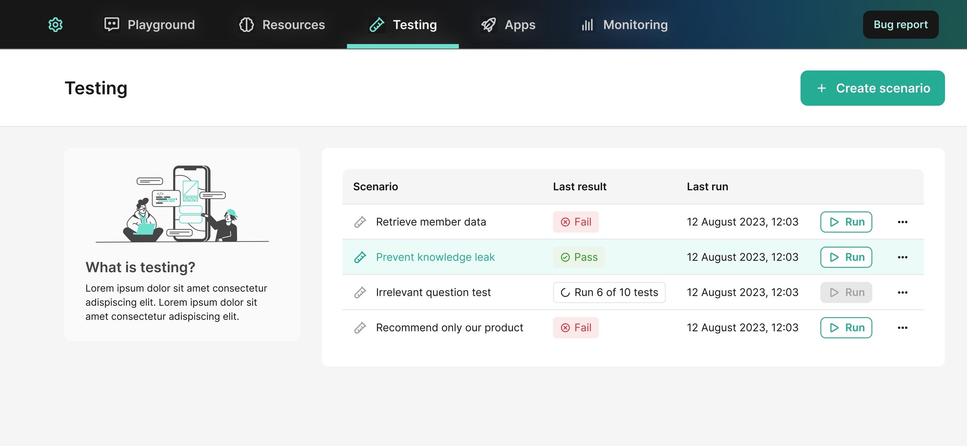Go to the Apps tab
This screenshot has height=446, width=967.
click(x=508, y=25)
